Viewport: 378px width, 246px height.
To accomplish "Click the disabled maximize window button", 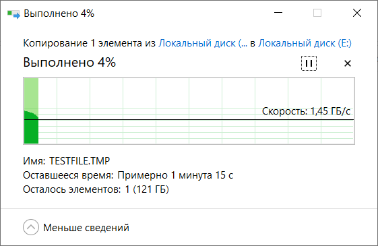I will (317, 13).
